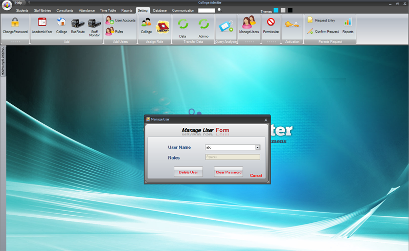Open the Query Analyser tag icon
This screenshot has width=409, height=251.
pos(226,26)
